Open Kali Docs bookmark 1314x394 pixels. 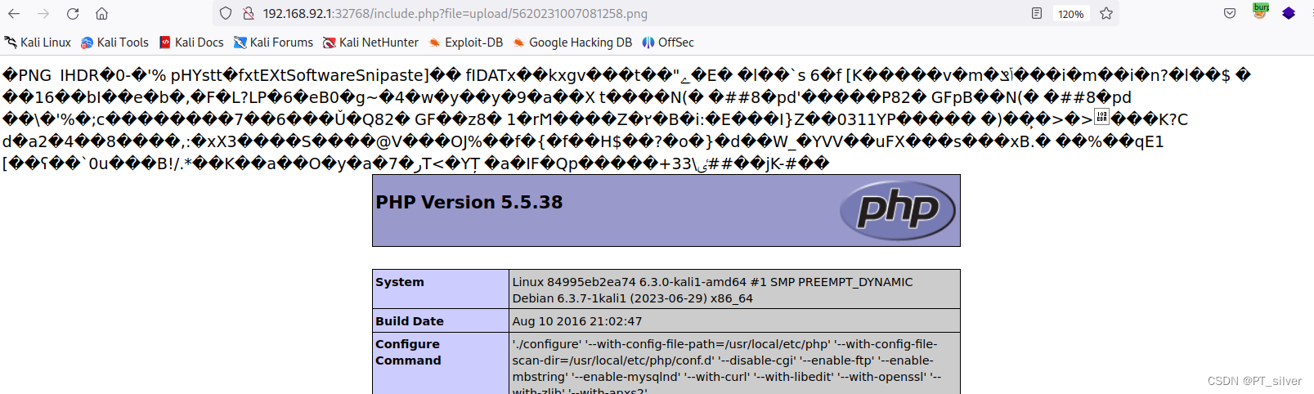click(x=191, y=43)
